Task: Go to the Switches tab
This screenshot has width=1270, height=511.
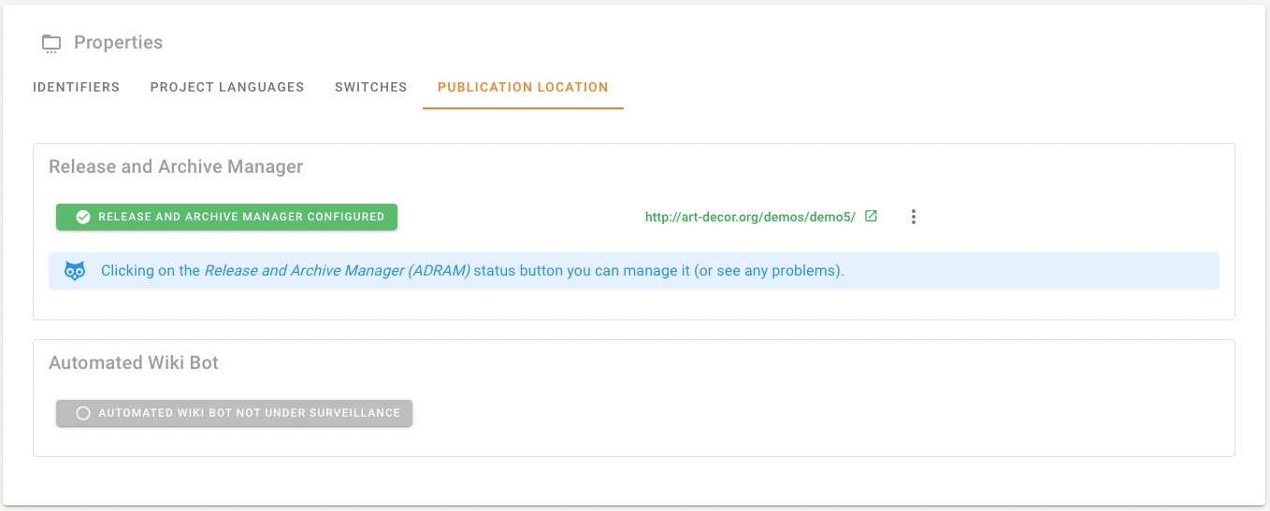Action: (370, 88)
